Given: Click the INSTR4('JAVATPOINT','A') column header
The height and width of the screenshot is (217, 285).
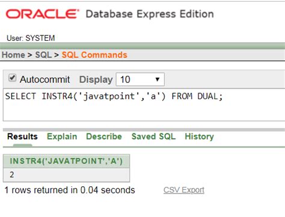Looking at the screenshot, I should tap(66, 161).
